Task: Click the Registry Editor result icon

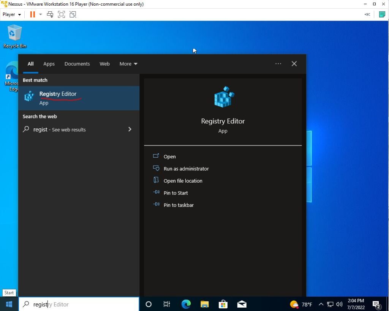Action: coord(29,96)
